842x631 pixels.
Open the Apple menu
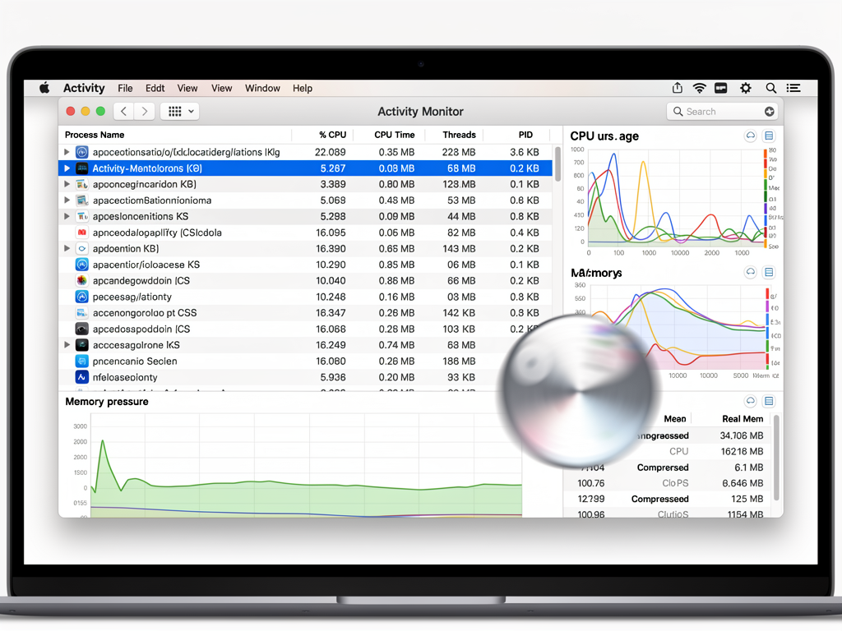click(44, 88)
